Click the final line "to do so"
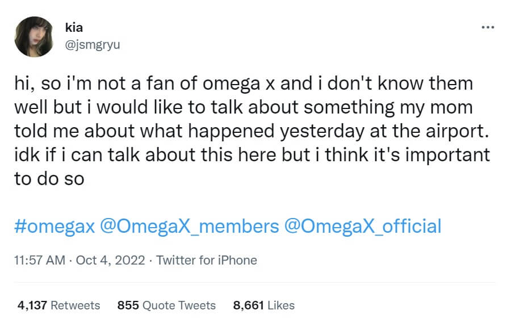Image resolution: width=507 pixels, height=327 pixels. pyautogui.click(x=49, y=179)
